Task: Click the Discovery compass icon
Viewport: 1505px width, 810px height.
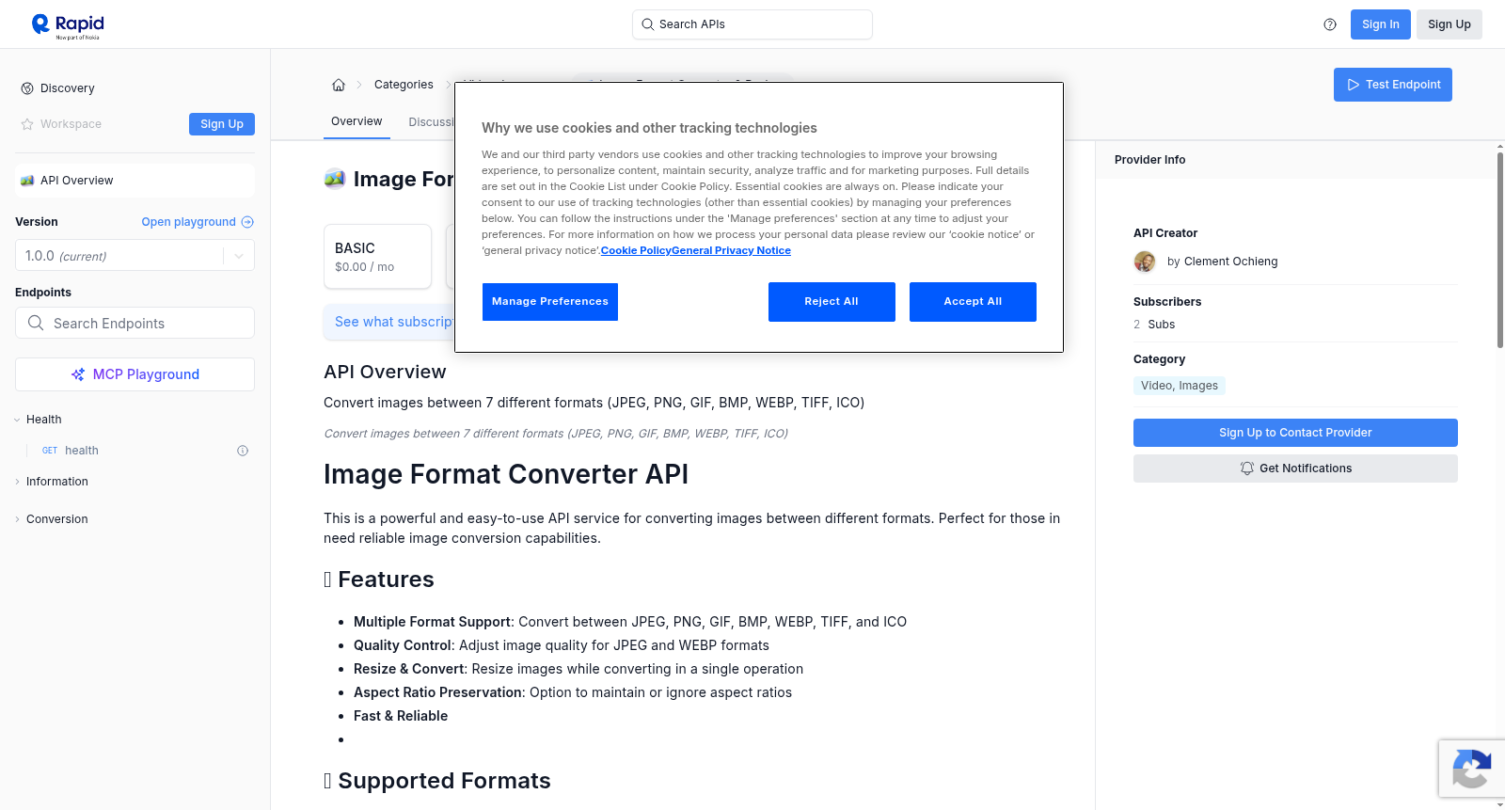Action: click(27, 88)
